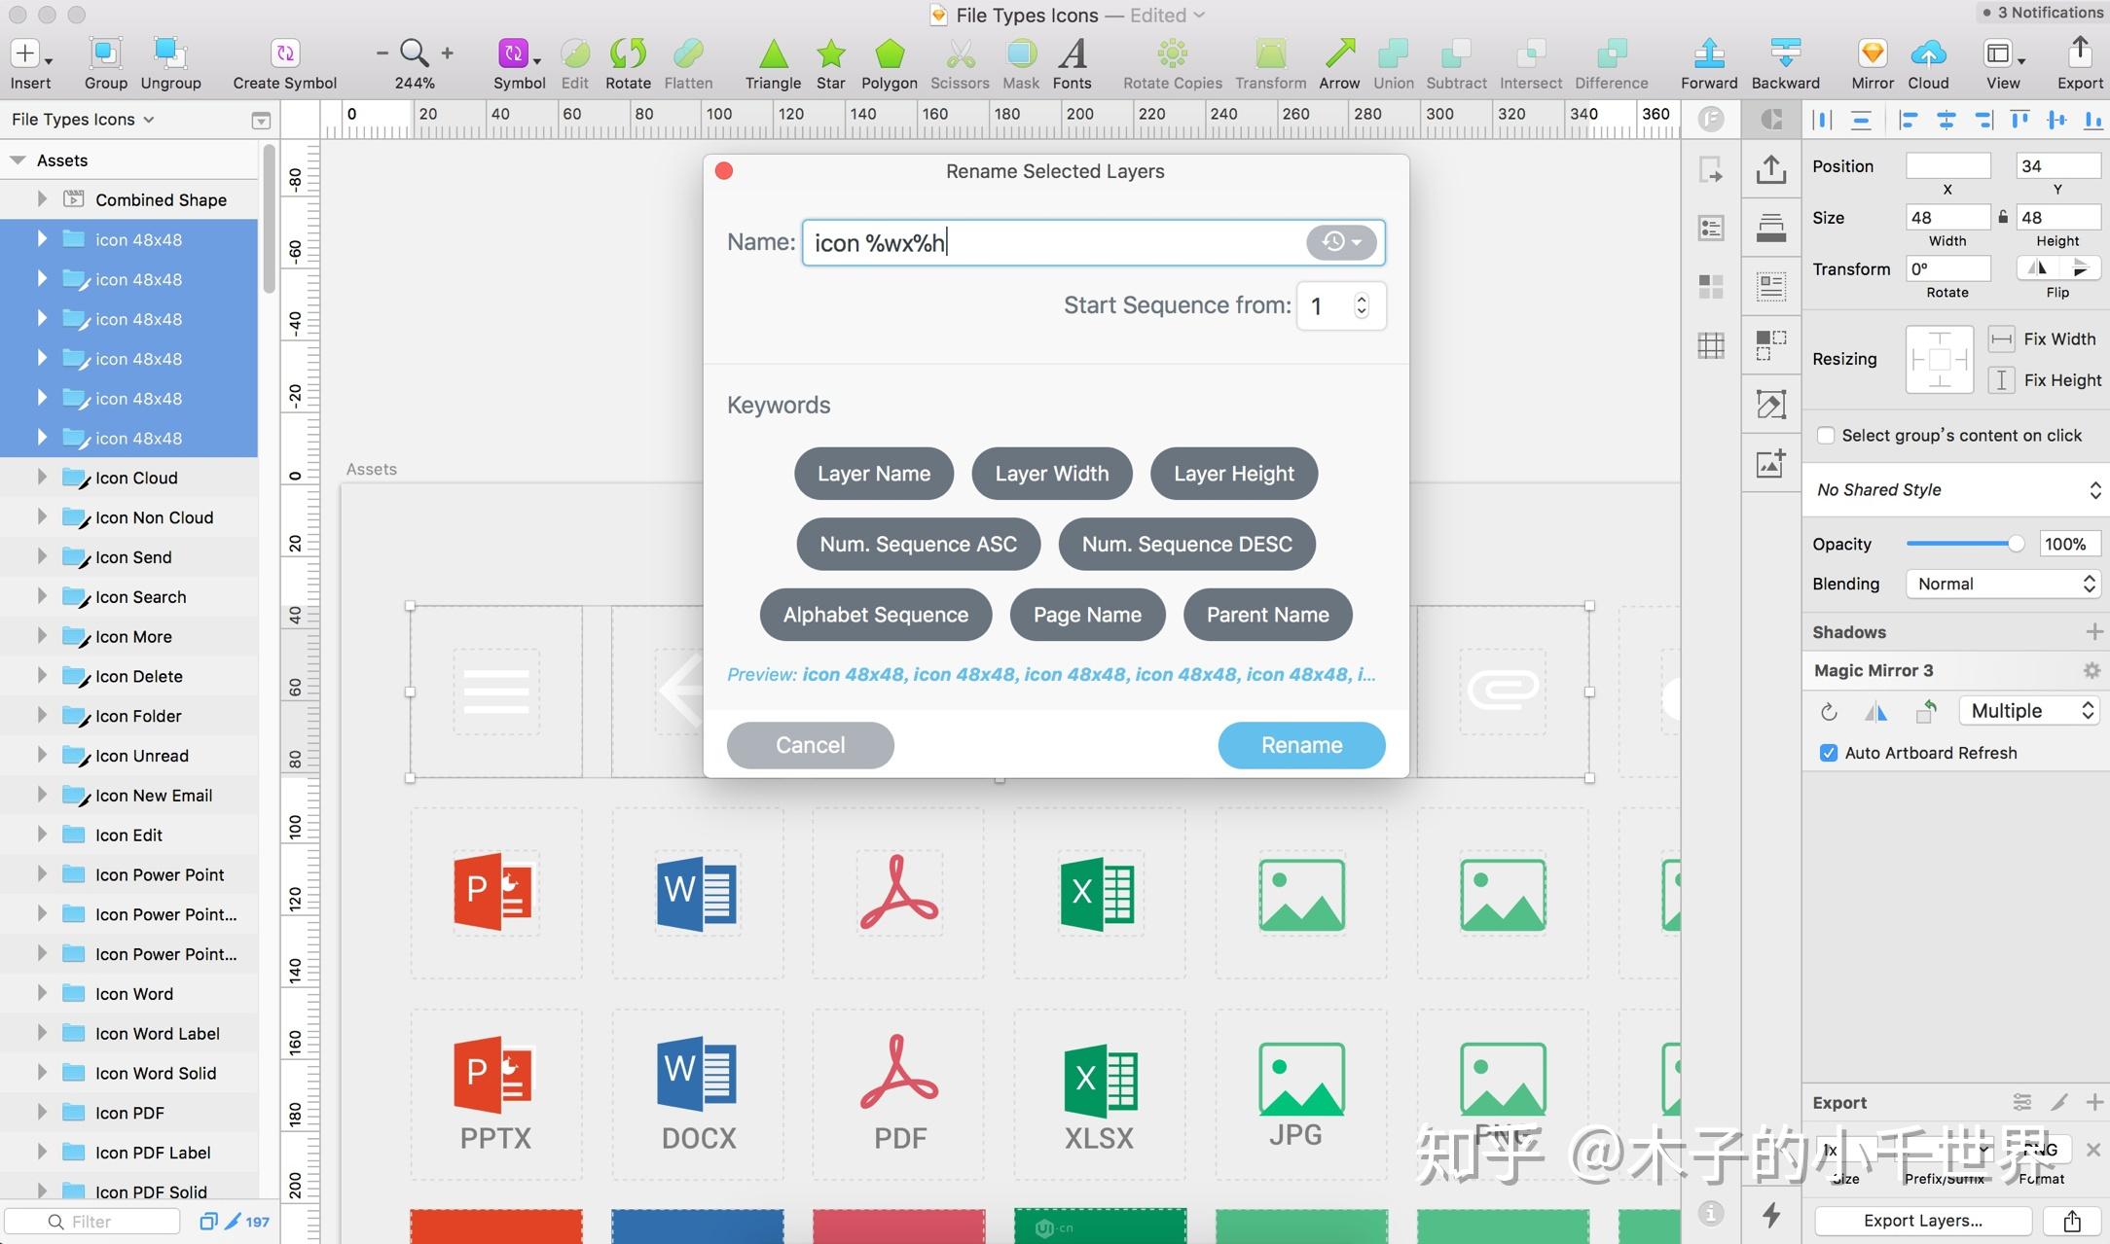Click the Filter search field
The image size is (2110, 1244).
(92, 1222)
